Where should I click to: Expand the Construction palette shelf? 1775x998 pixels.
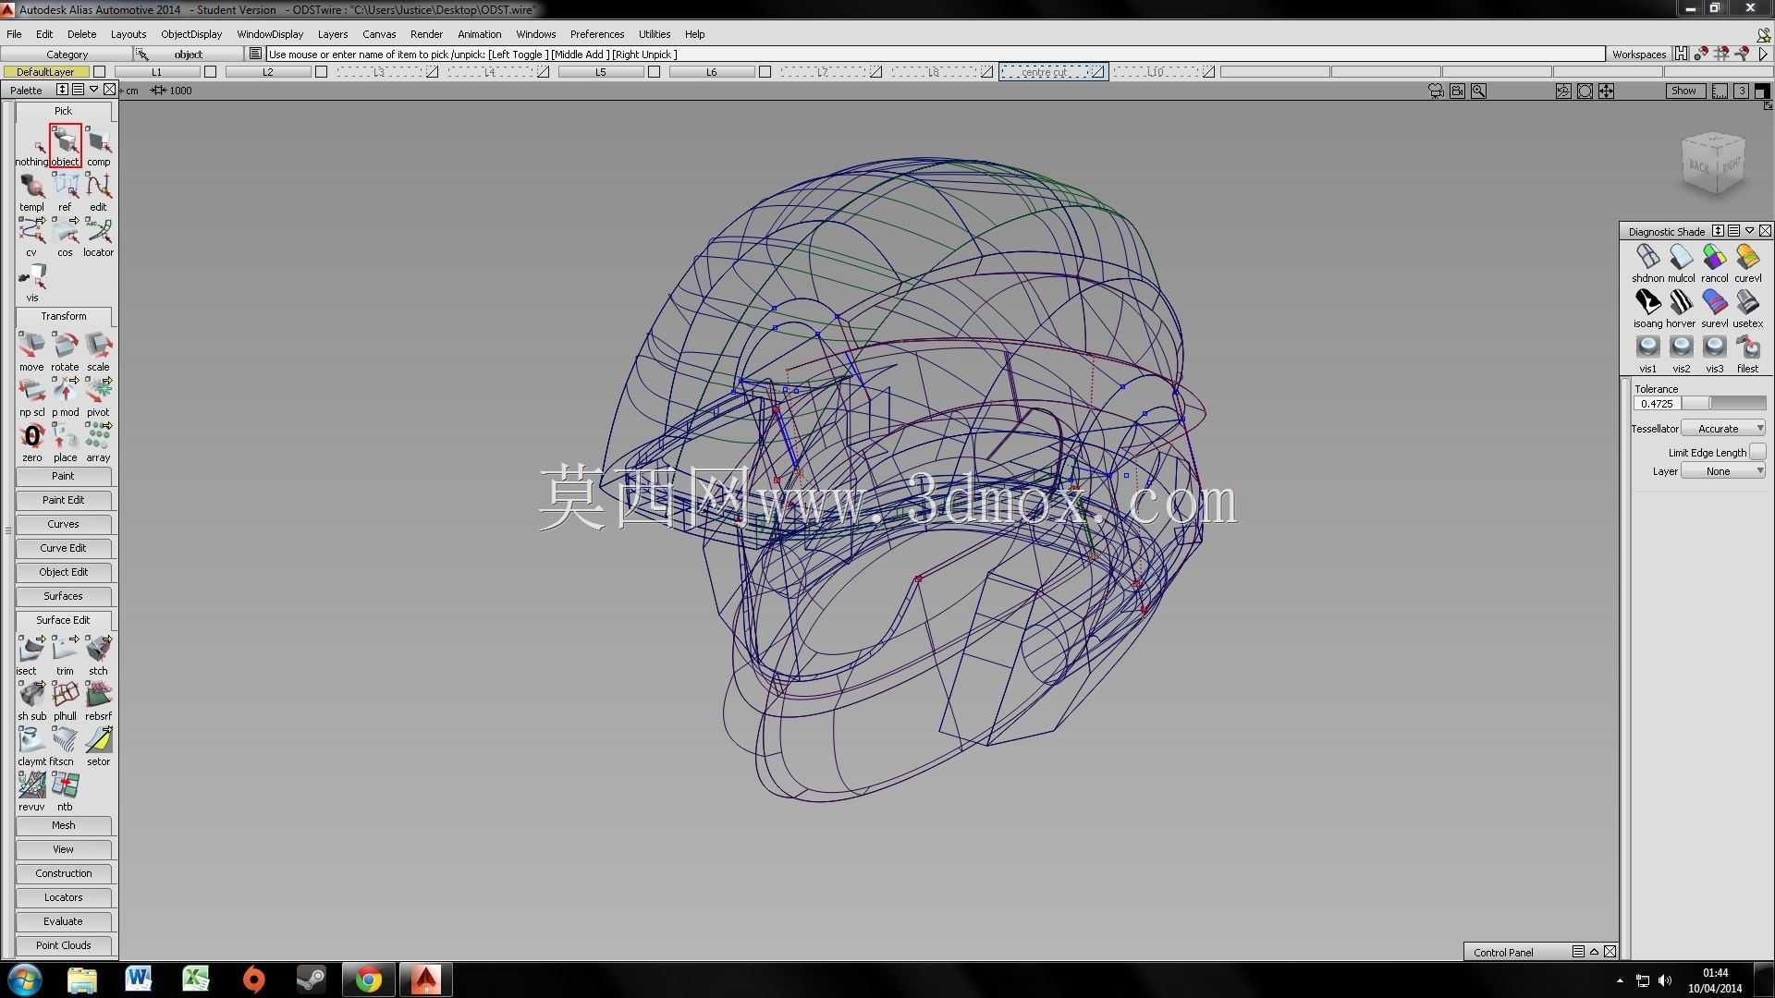click(64, 873)
